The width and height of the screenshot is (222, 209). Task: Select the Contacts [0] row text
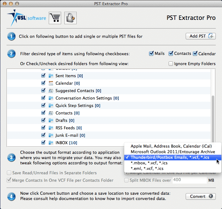pyautogui.click(x=67, y=113)
